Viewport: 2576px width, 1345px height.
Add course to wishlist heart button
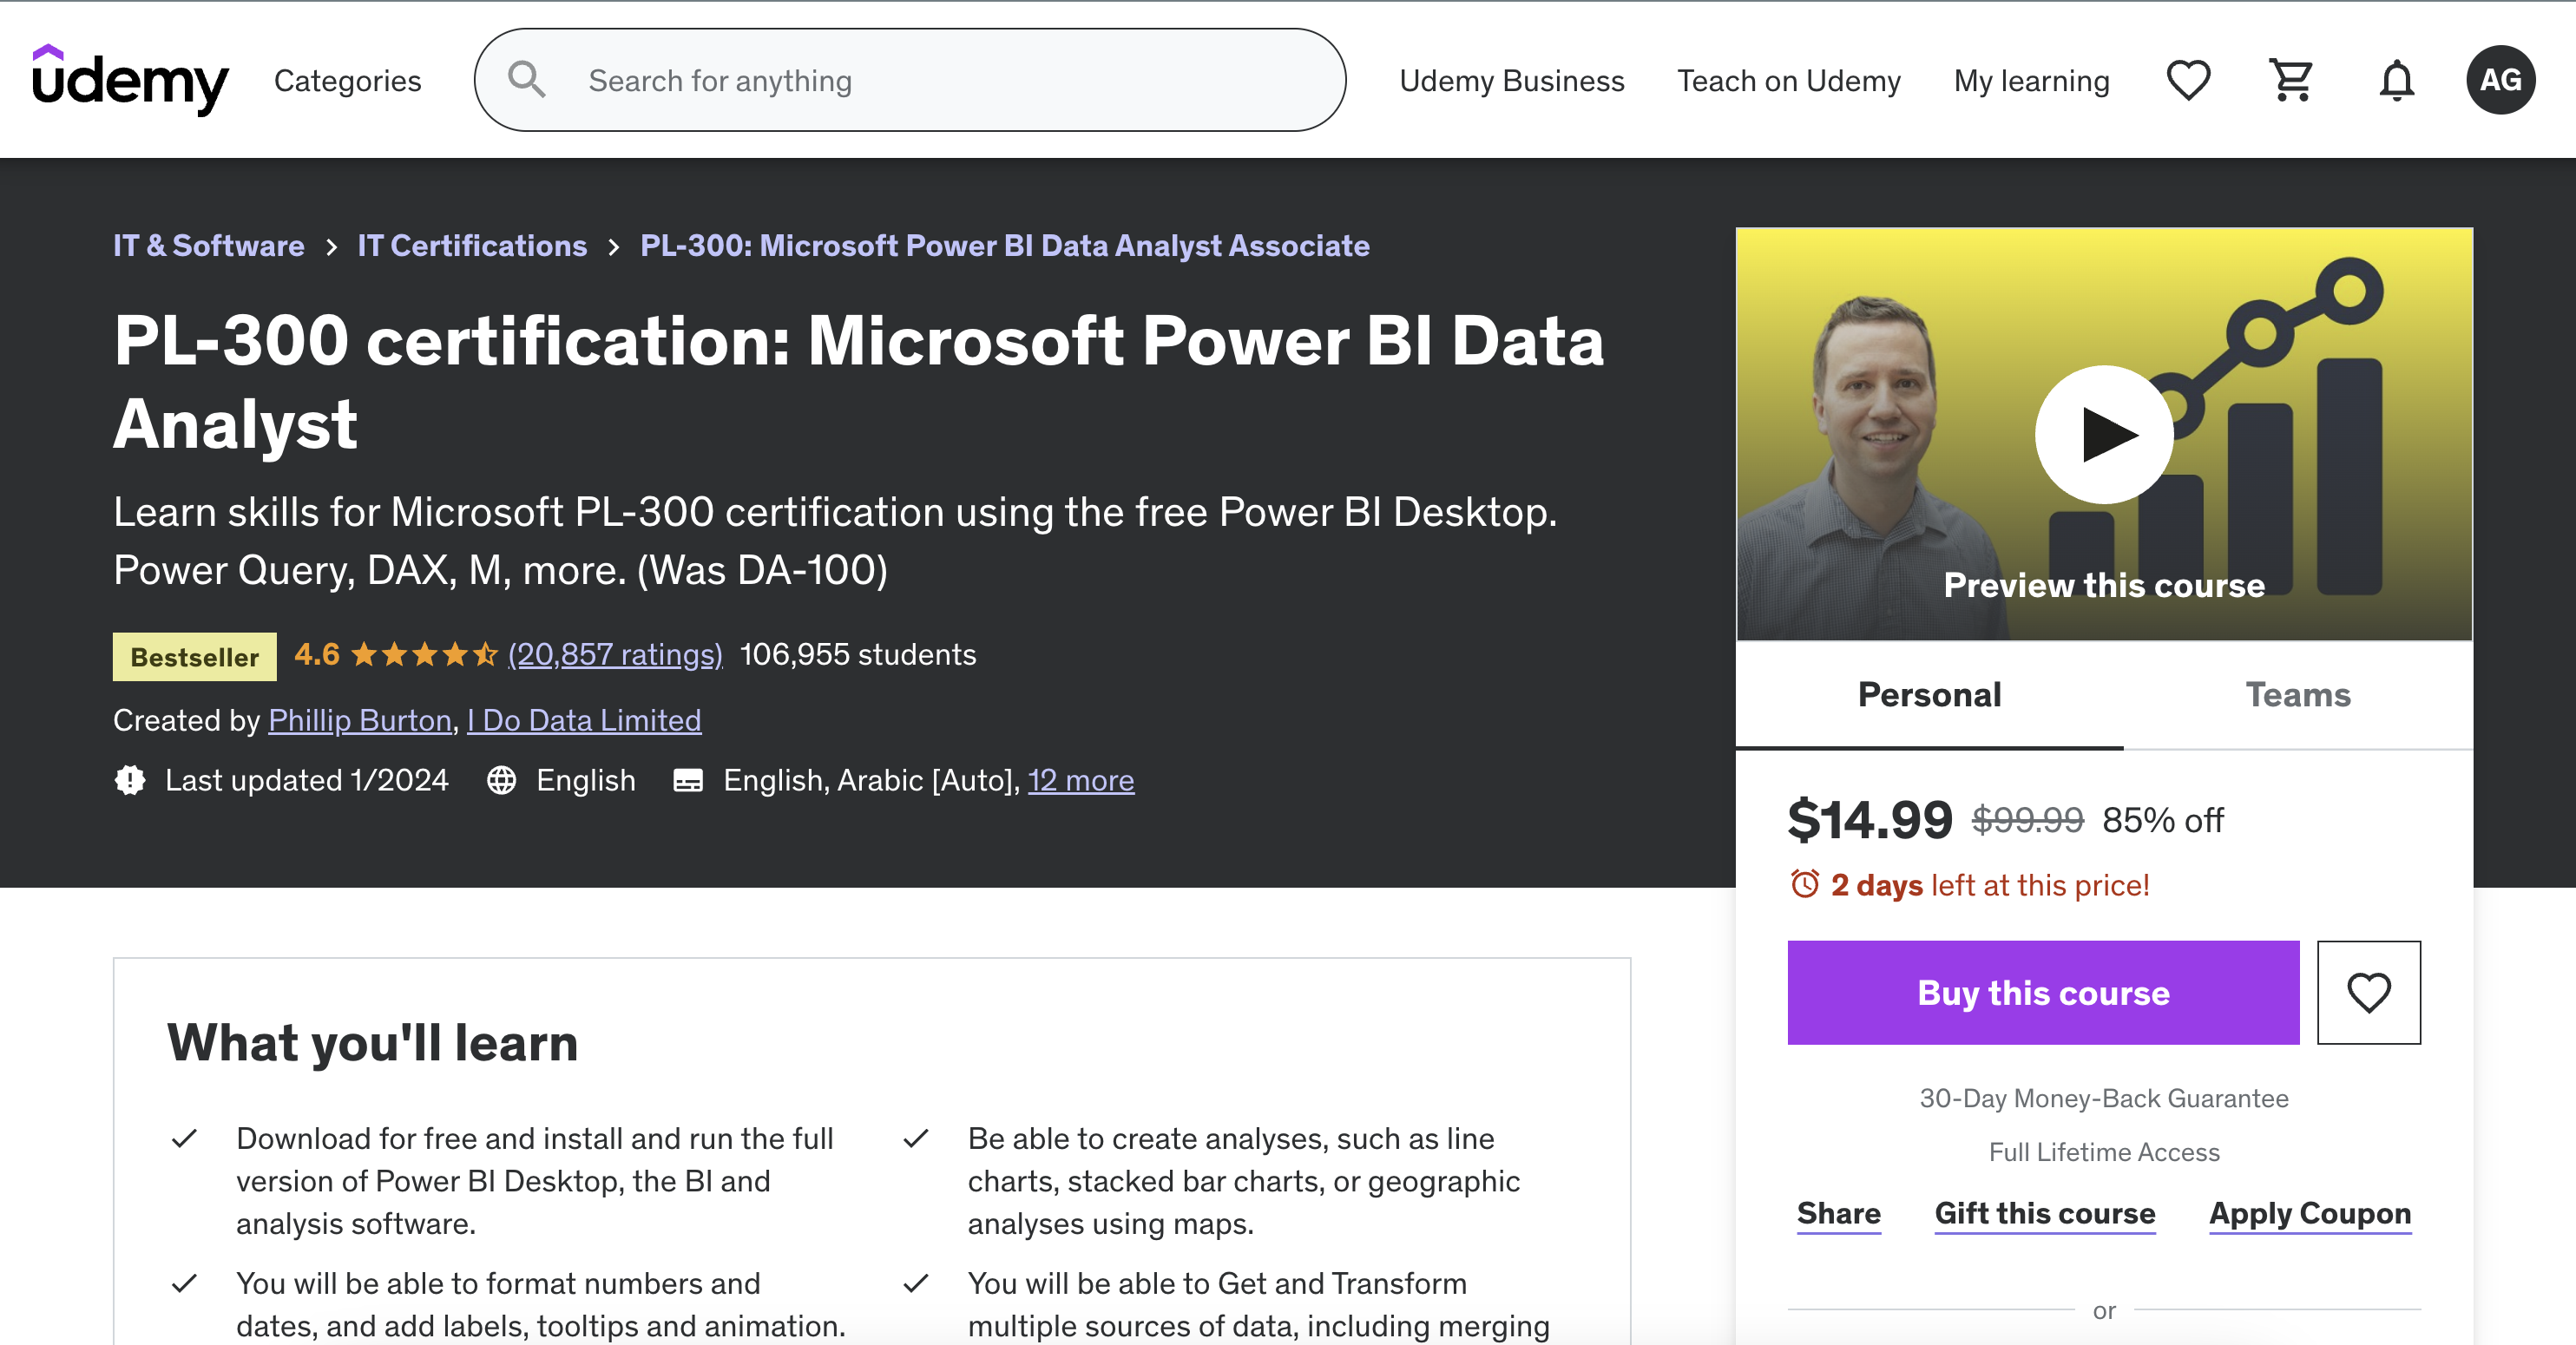pos(2368,992)
